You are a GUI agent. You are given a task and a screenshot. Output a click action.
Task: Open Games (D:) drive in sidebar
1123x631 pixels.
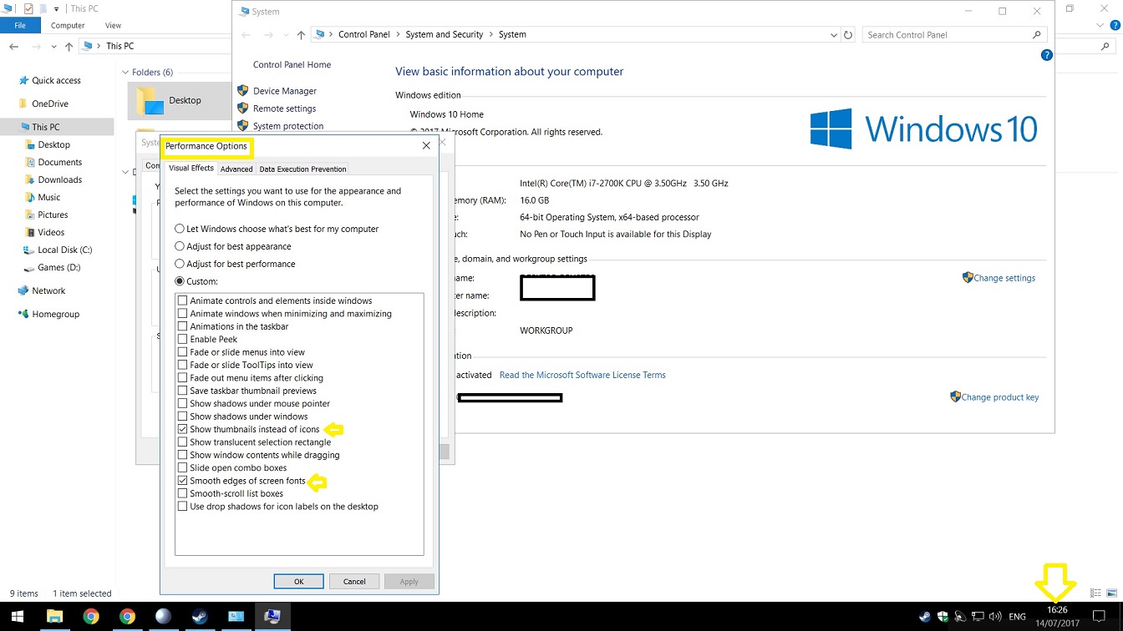tap(59, 267)
